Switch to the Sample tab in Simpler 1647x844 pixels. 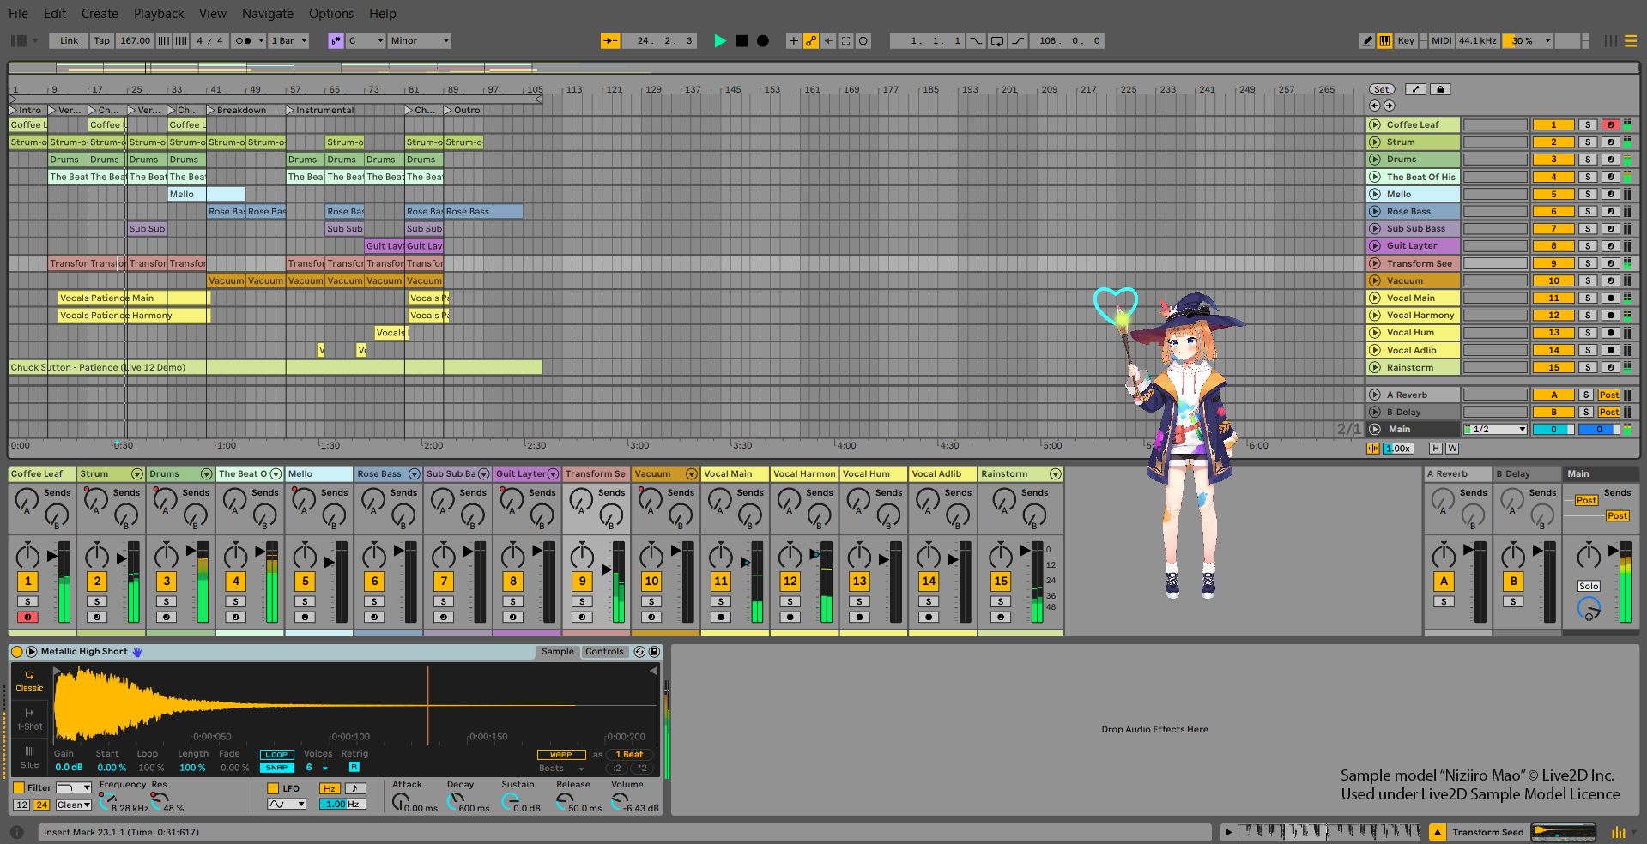(558, 652)
